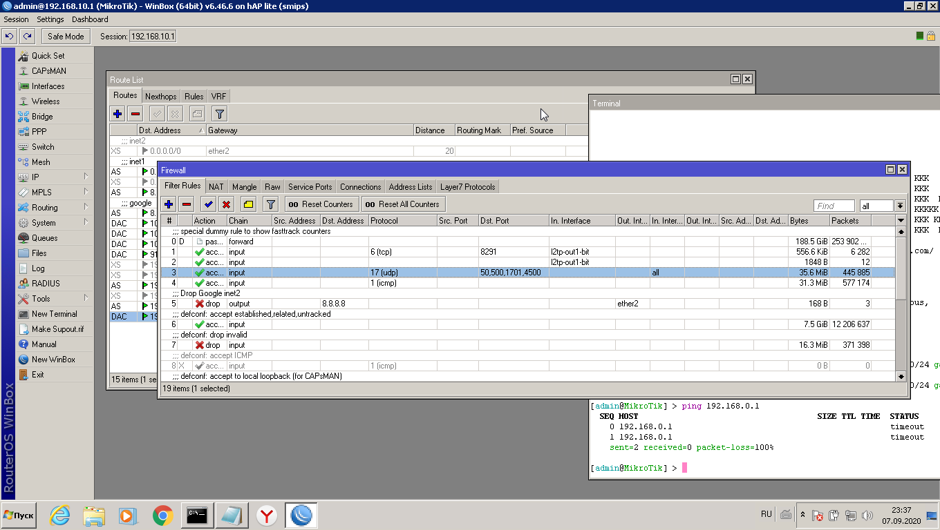Expand the IP submenu
The height and width of the screenshot is (530, 940).
[54, 177]
